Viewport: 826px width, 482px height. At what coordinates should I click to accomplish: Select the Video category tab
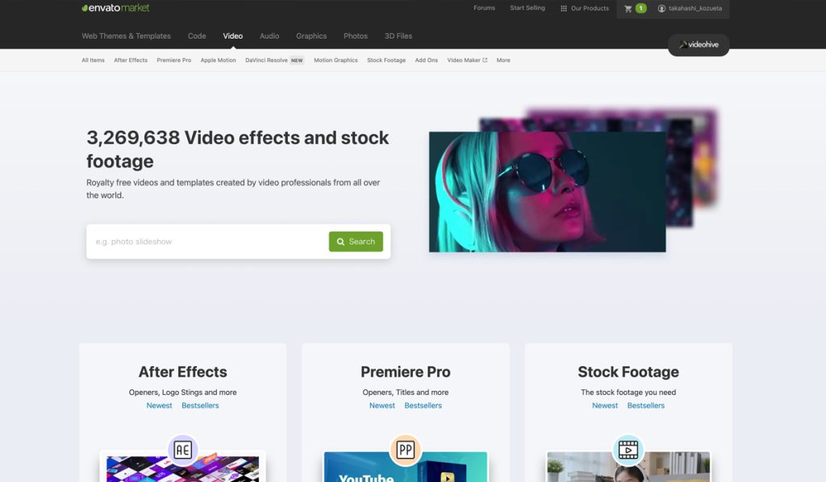(x=232, y=35)
